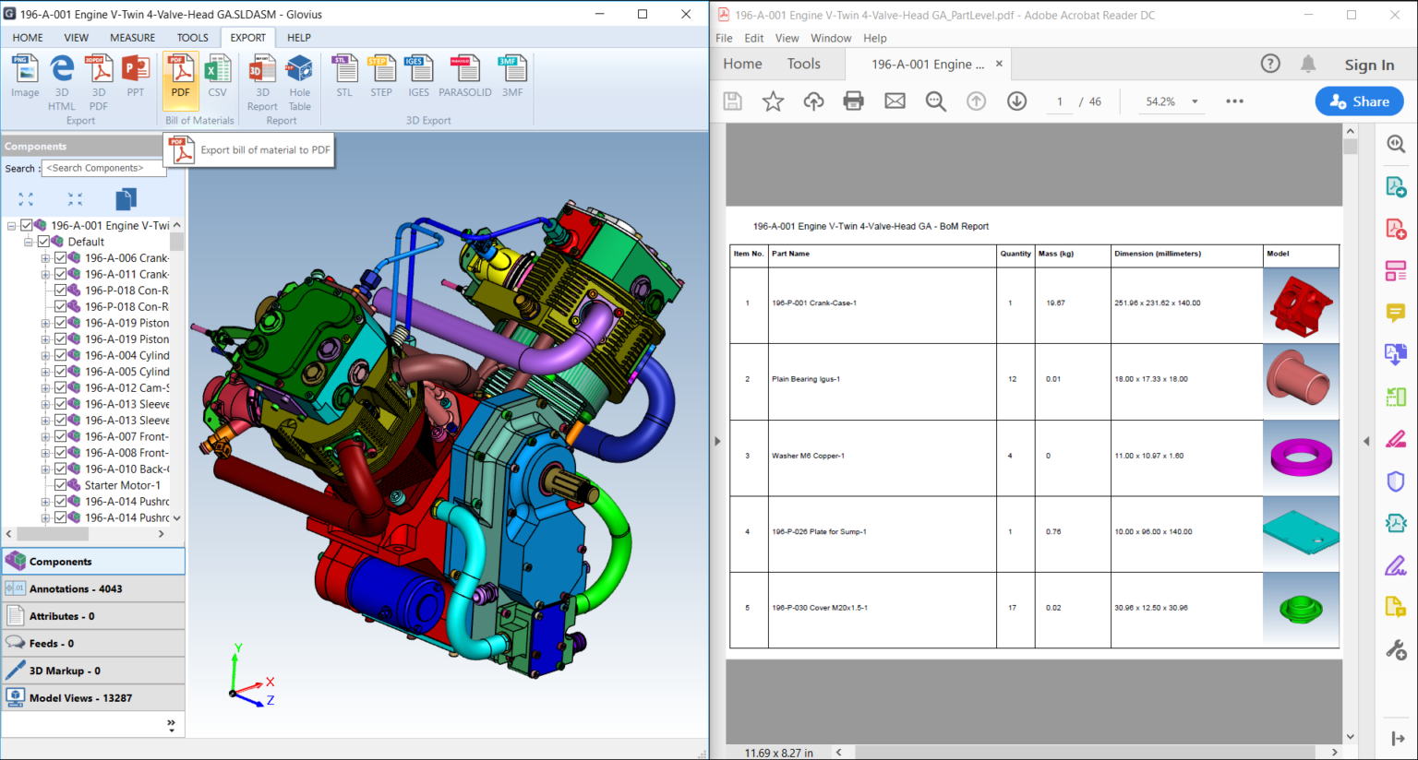Click the blue Share button
The image size is (1418, 760).
point(1359,101)
